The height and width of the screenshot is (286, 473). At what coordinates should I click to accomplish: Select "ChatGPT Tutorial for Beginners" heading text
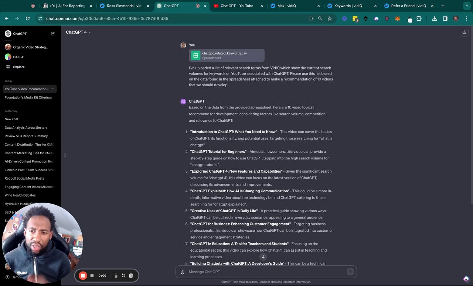[218, 152]
